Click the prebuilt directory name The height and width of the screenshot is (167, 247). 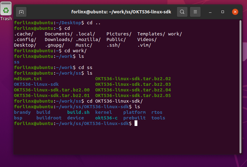[x=134, y=118]
